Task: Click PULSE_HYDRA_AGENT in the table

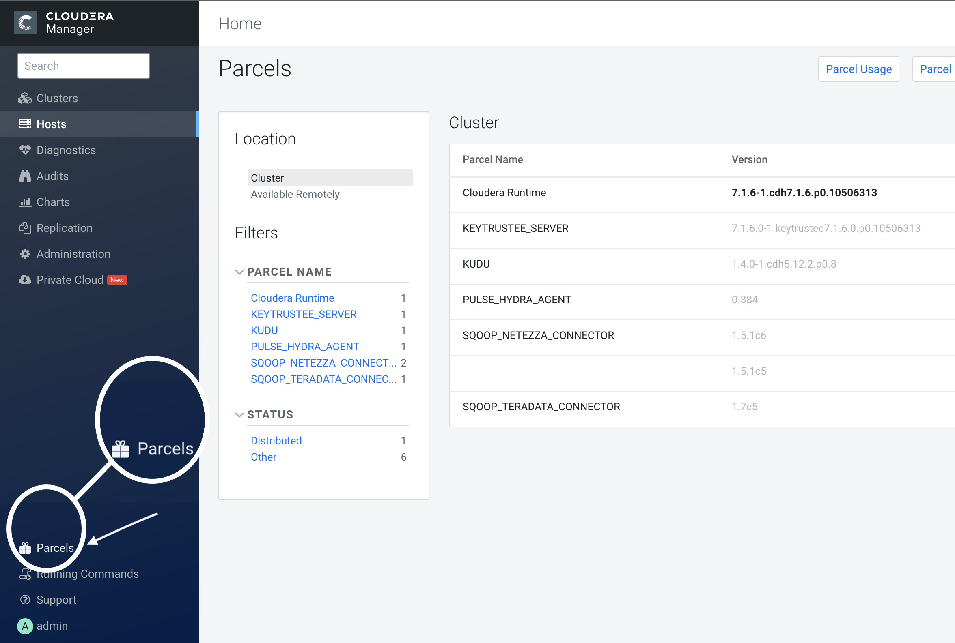Action: tap(517, 299)
